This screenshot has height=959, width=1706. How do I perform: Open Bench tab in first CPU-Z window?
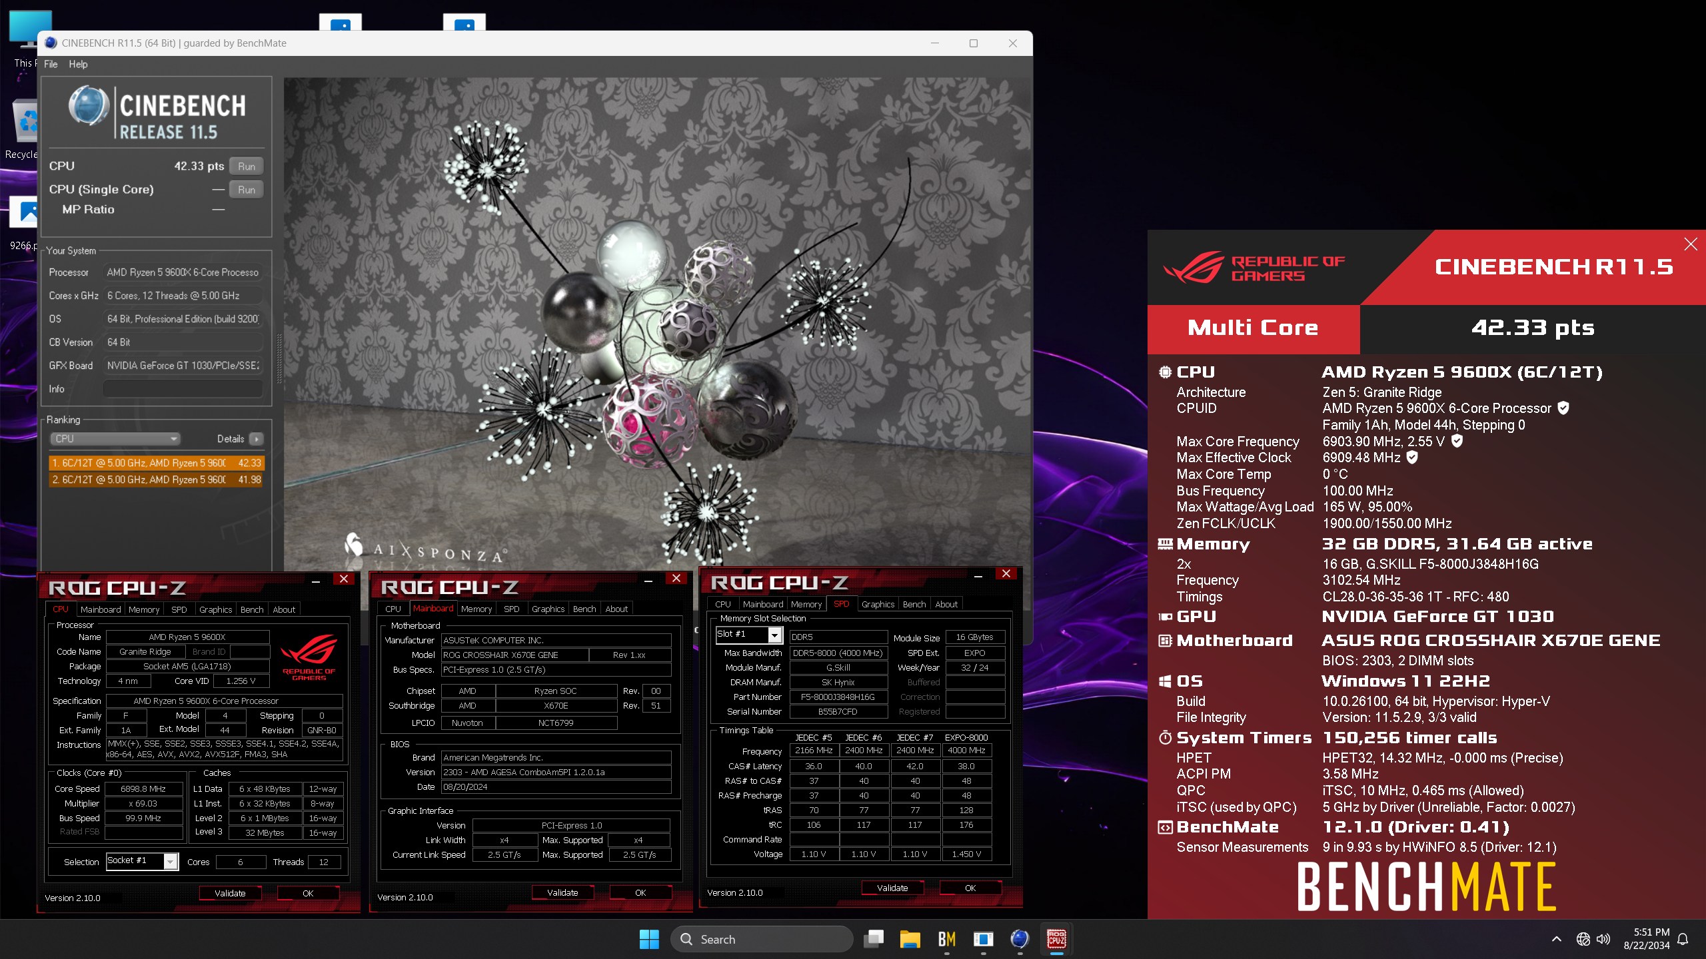tap(252, 609)
